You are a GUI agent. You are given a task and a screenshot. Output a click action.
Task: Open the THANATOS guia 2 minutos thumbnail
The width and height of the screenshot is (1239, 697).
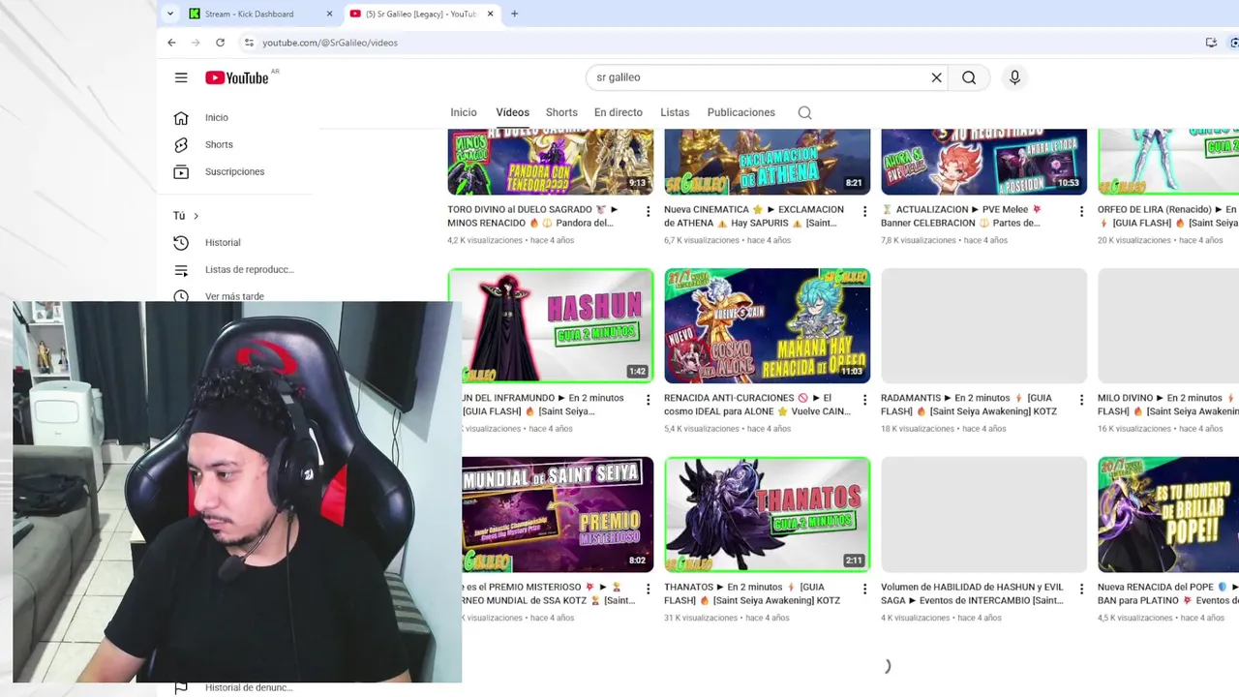point(767,514)
